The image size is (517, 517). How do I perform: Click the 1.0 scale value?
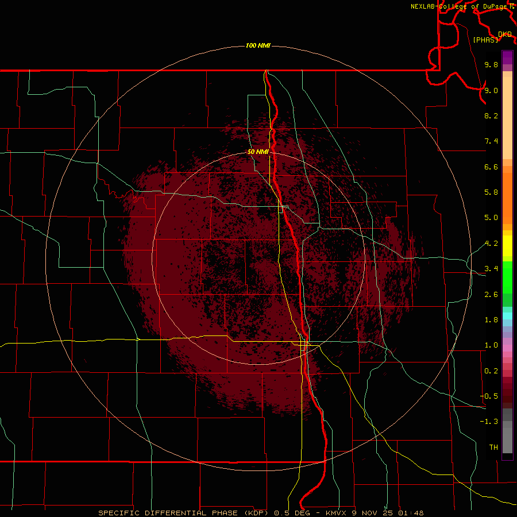pyautogui.click(x=491, y=345)
